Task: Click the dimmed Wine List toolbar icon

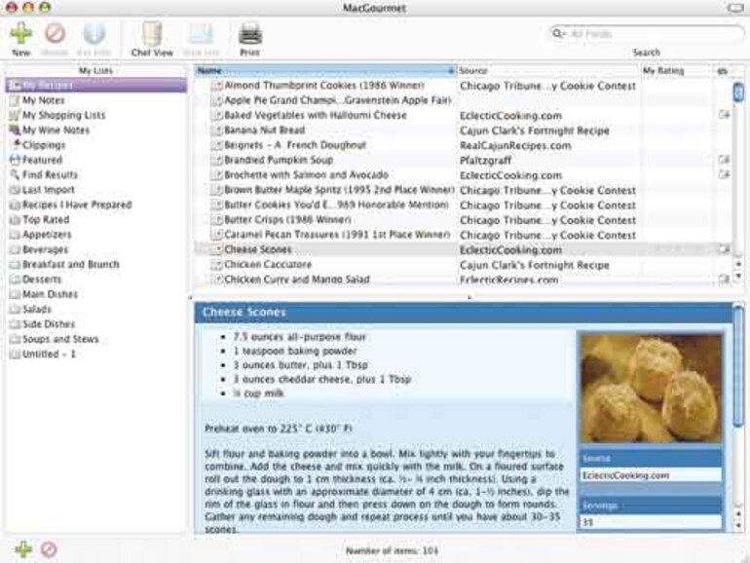Action: [202, 35]
